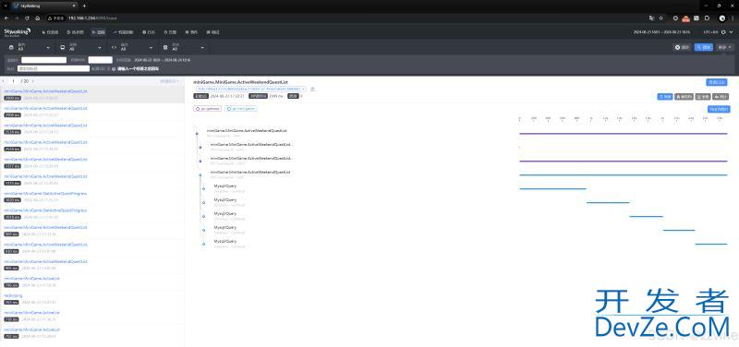Switch to List (列表) trace view
Screen dimensions: 739x347
(665, 97)
